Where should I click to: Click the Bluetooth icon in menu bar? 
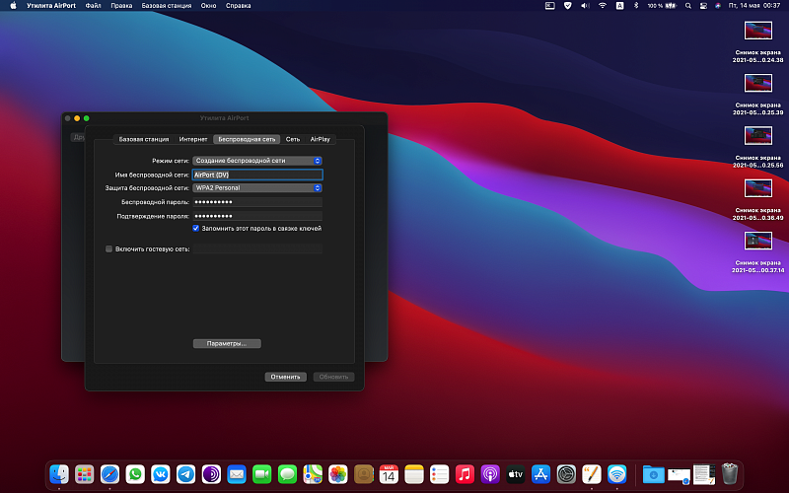pos(635,5)
